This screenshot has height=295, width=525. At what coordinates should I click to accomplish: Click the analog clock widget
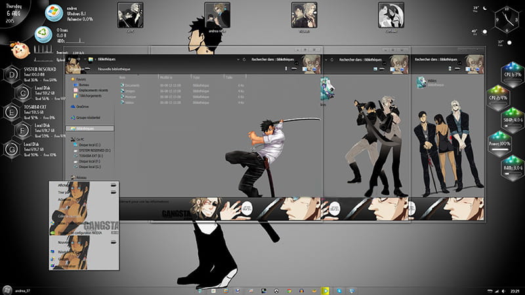tap(507, 20)
